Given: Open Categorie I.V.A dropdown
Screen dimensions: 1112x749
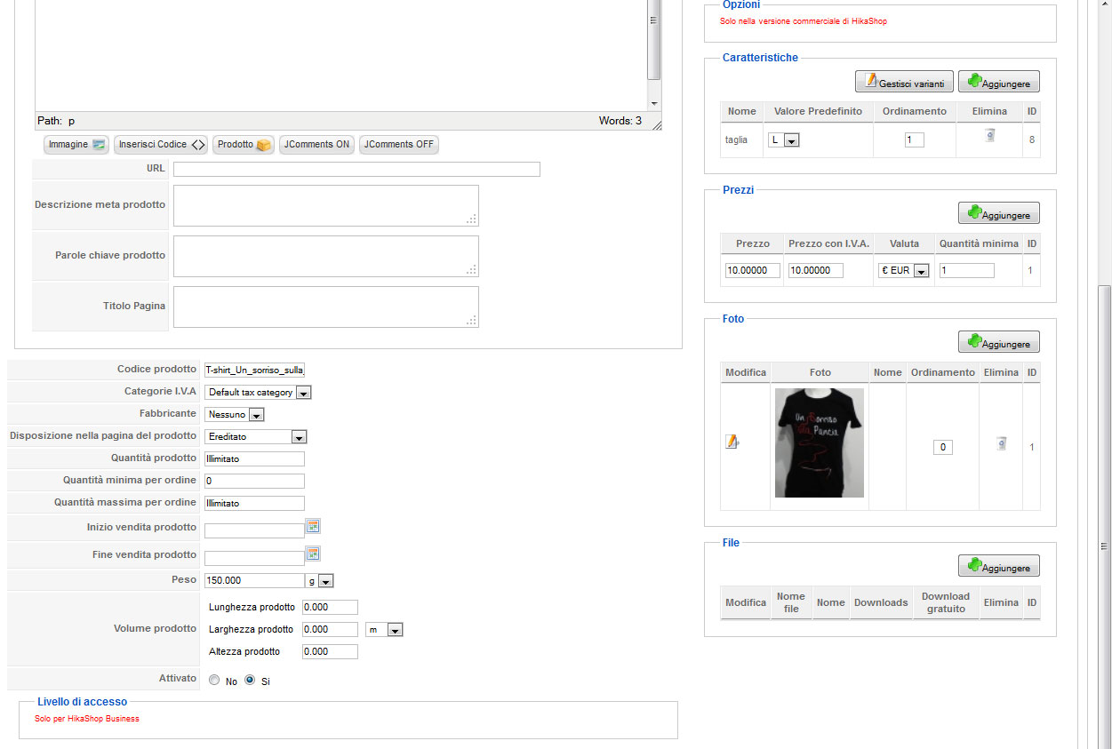Looking at the screenshot, I should [x=259, y=392].
